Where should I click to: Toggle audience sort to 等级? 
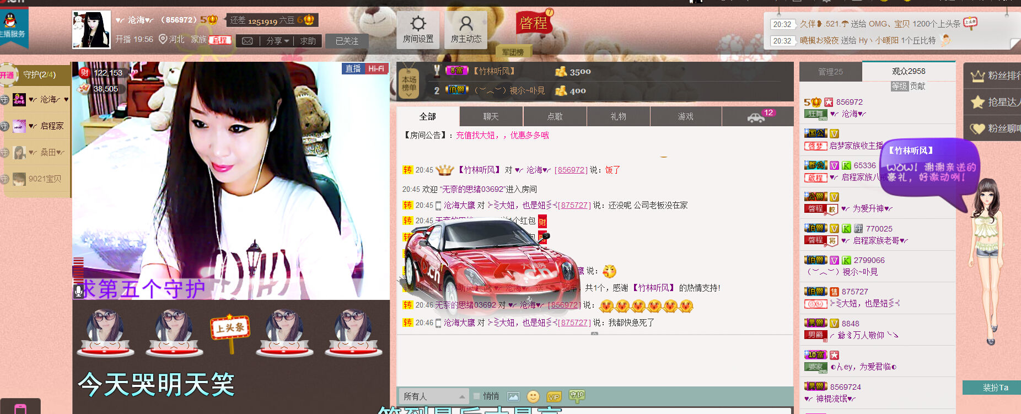[x=899, y=86]
